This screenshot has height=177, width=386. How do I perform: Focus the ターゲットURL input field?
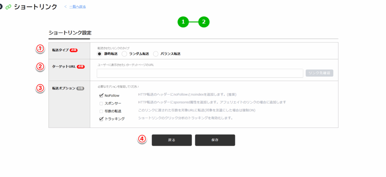[x=200, y=73]
